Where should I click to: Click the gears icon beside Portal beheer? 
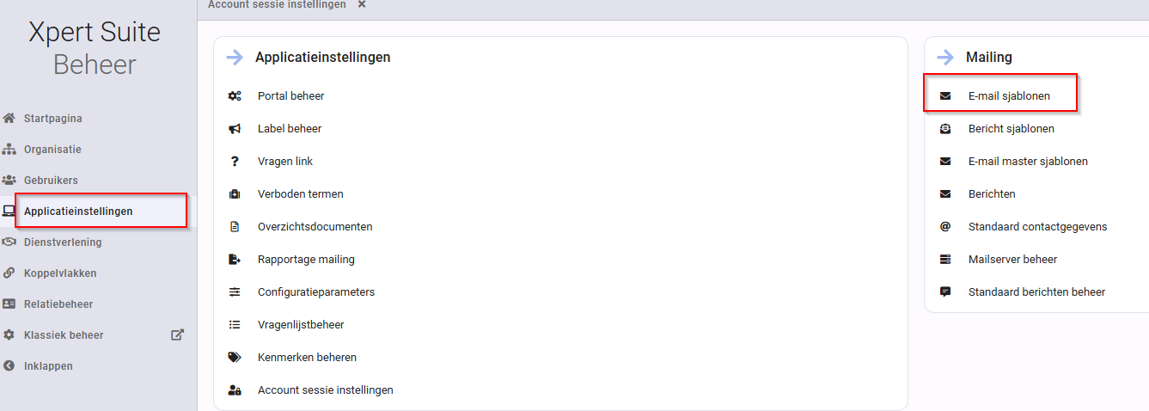pos(235,96)
